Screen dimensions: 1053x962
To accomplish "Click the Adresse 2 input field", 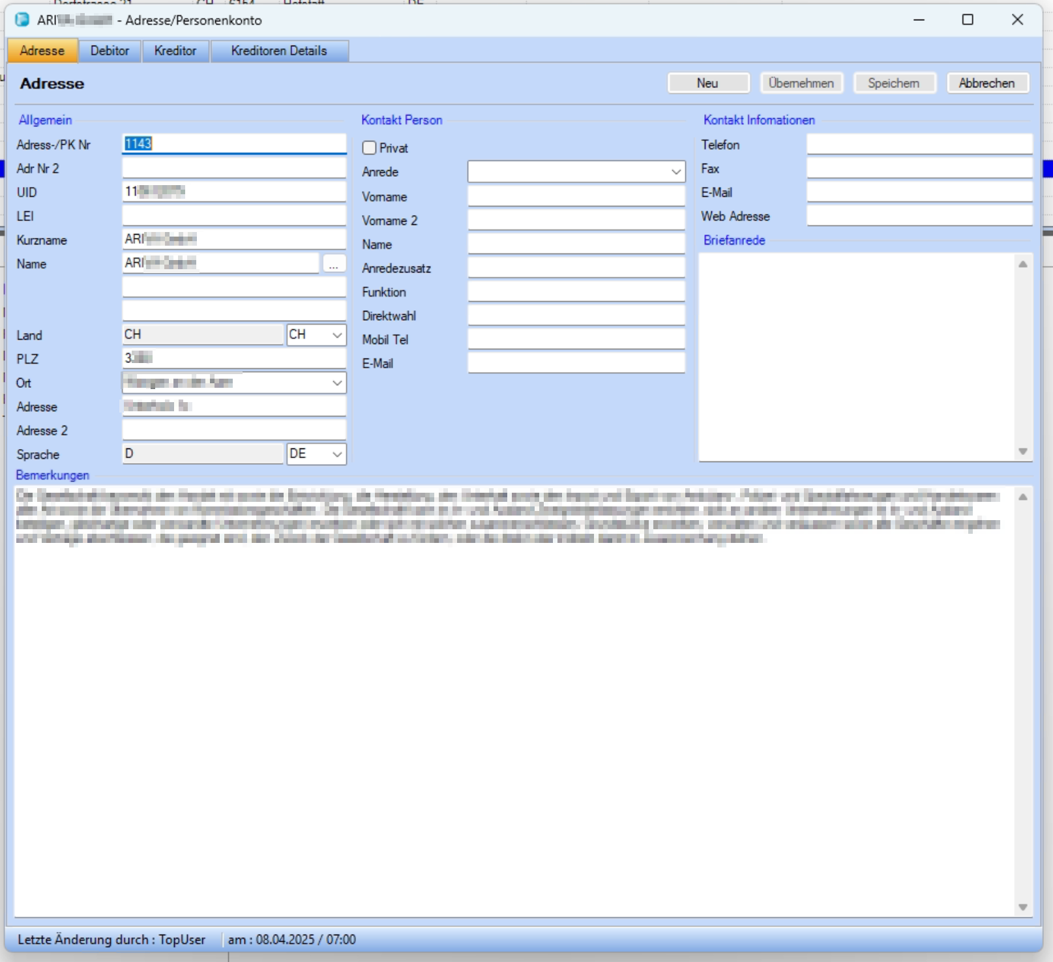I will 234,430.
